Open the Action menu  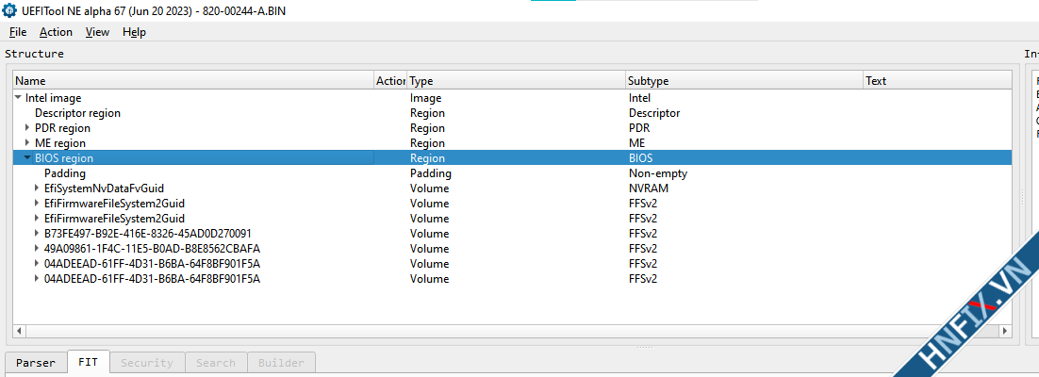(56, 32)
